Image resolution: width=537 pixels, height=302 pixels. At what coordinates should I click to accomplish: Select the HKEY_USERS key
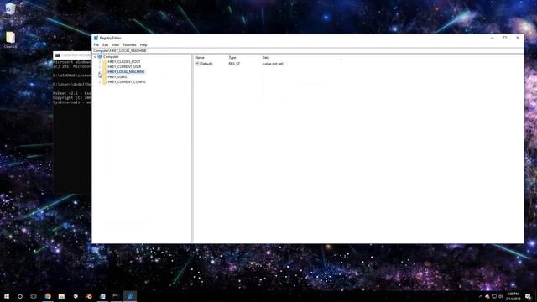click(x=117, y=77)
